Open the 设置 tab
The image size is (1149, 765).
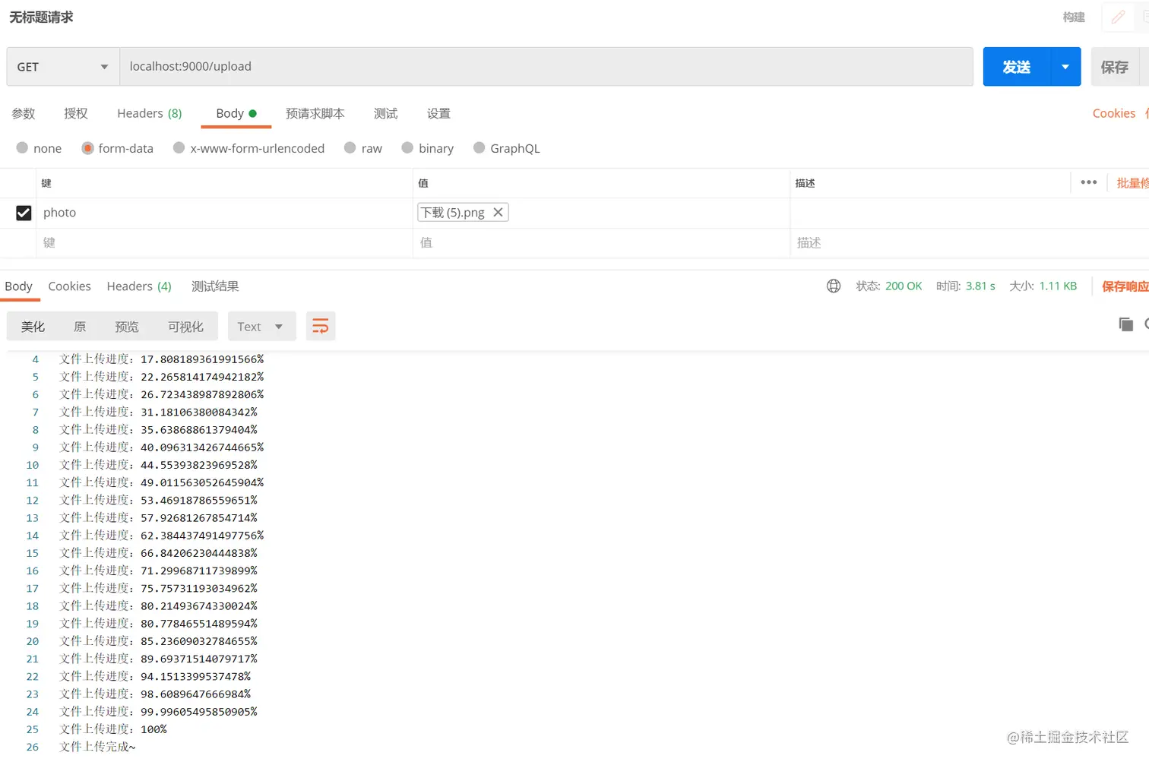[x=438, y=113]
